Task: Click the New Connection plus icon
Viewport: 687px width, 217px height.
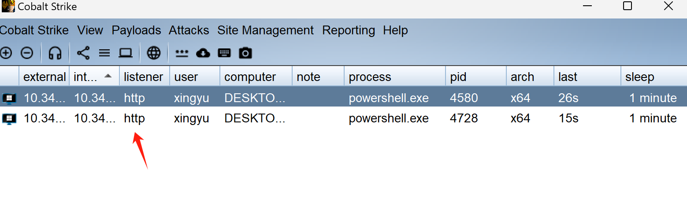Action: coord(6,53)
